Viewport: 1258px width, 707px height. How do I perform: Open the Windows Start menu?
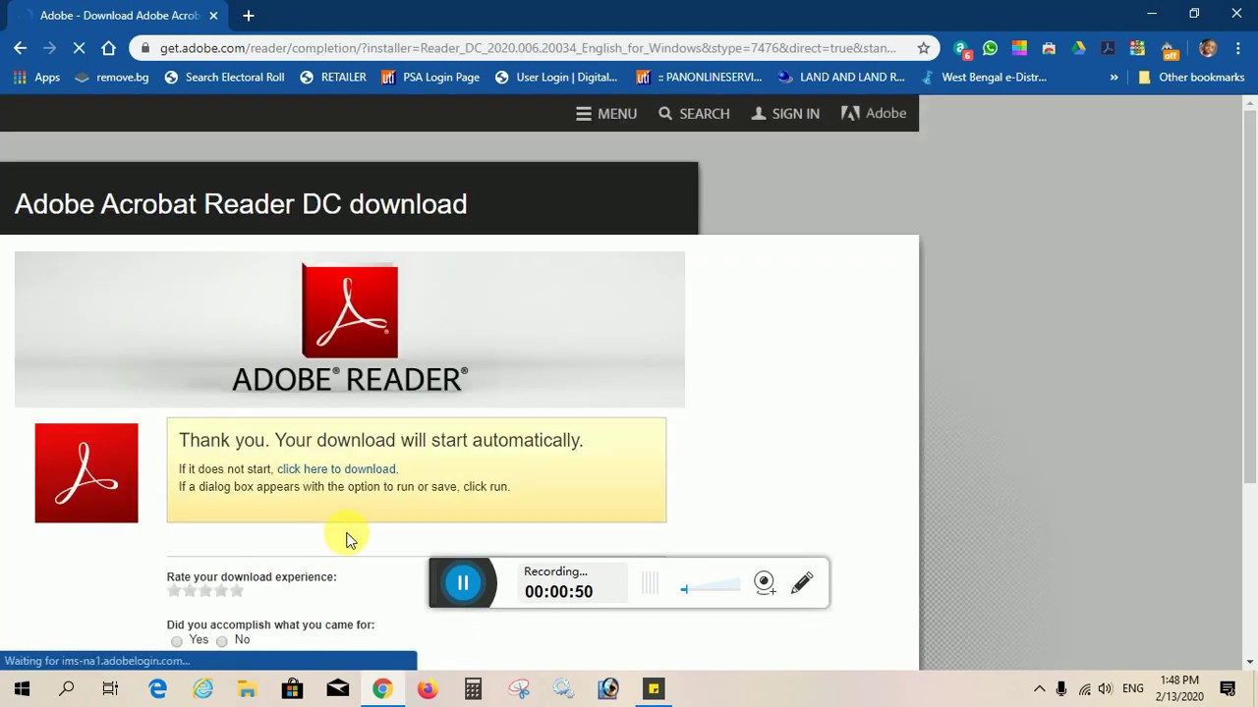[22, 689]
